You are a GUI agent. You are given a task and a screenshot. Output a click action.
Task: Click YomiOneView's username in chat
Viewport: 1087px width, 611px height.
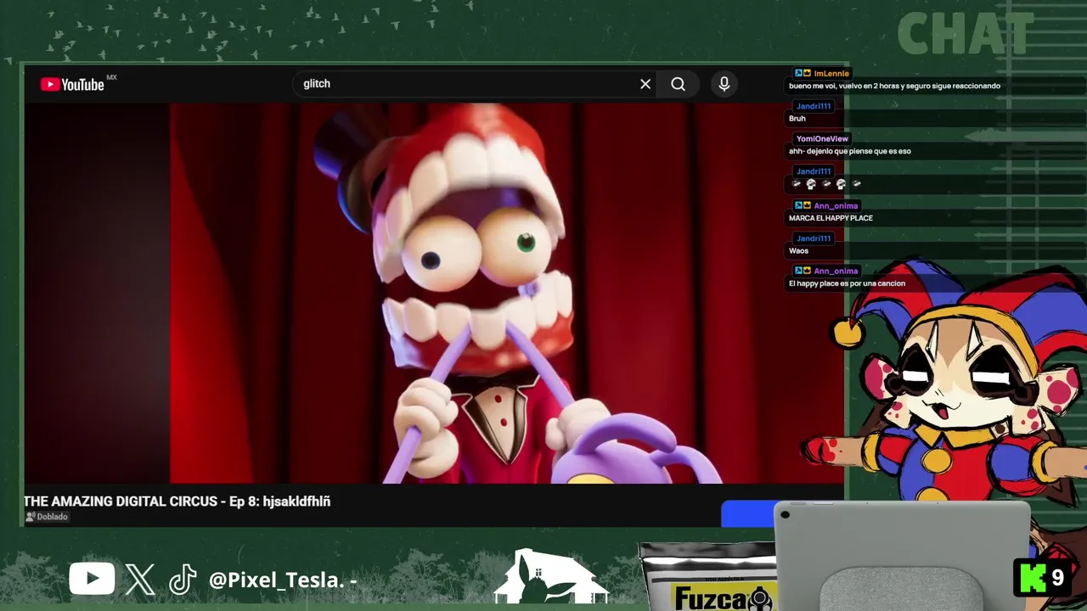click(822, 139)
